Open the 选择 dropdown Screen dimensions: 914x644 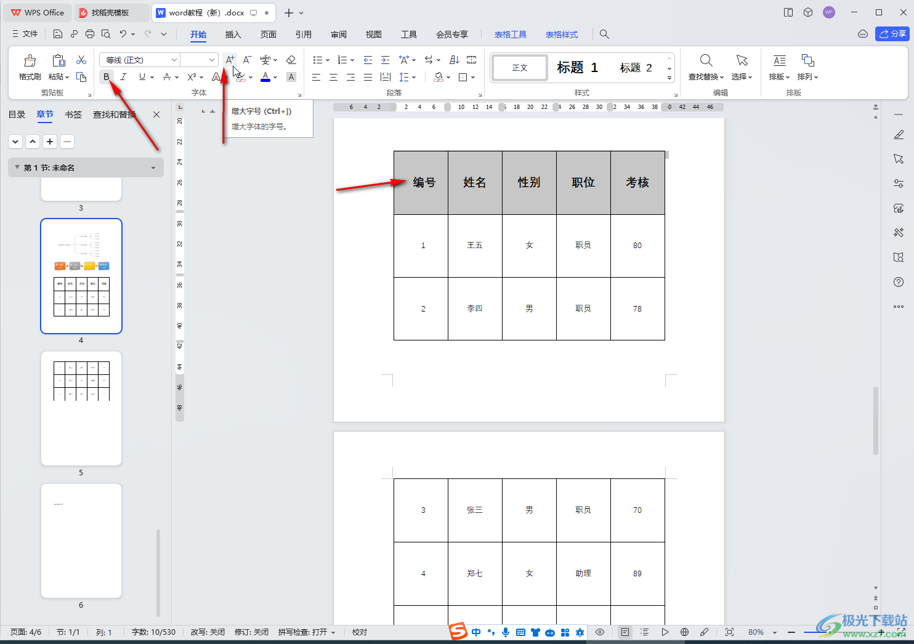(x=742, y=77)
